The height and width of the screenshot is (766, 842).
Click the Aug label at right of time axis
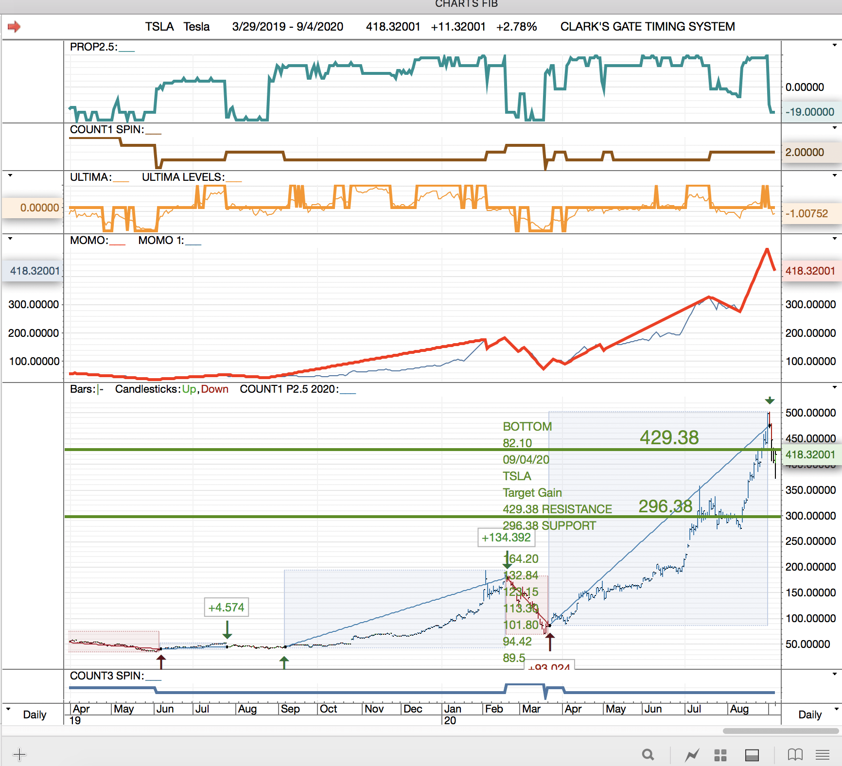coord(739,709)
